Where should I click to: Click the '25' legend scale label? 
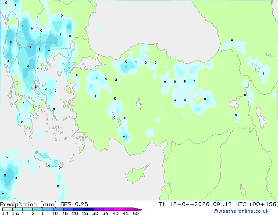pos(85,213)
